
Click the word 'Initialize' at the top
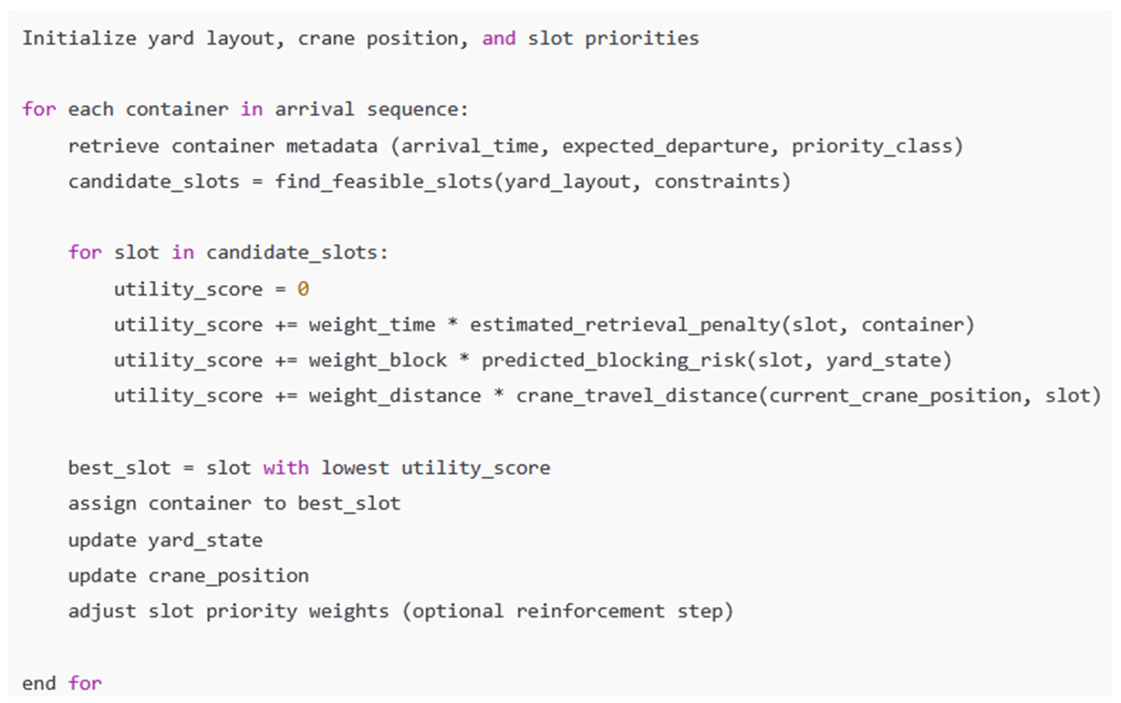[x=79, y=38]
